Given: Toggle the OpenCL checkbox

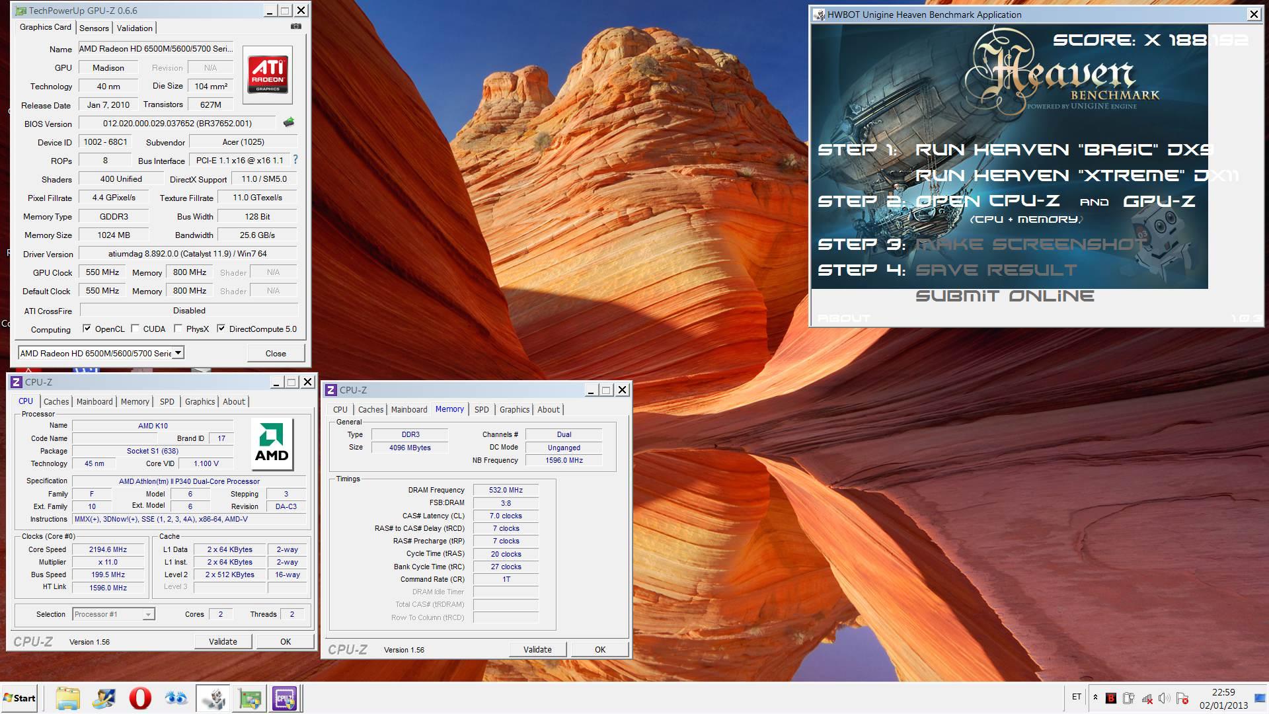Looking at the screenshot, I should pyautogui.click(x=87, y=329).
